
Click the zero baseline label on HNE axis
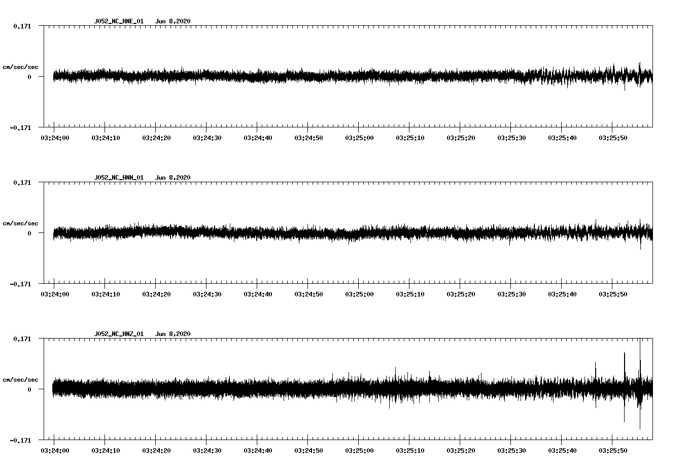pyautogui.click(x=29, y=77)
